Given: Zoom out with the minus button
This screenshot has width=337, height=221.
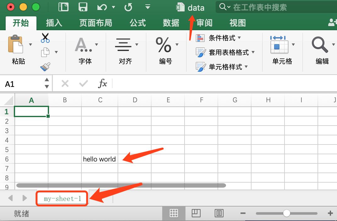Looking at the screenshot, I should coord(243,213).
